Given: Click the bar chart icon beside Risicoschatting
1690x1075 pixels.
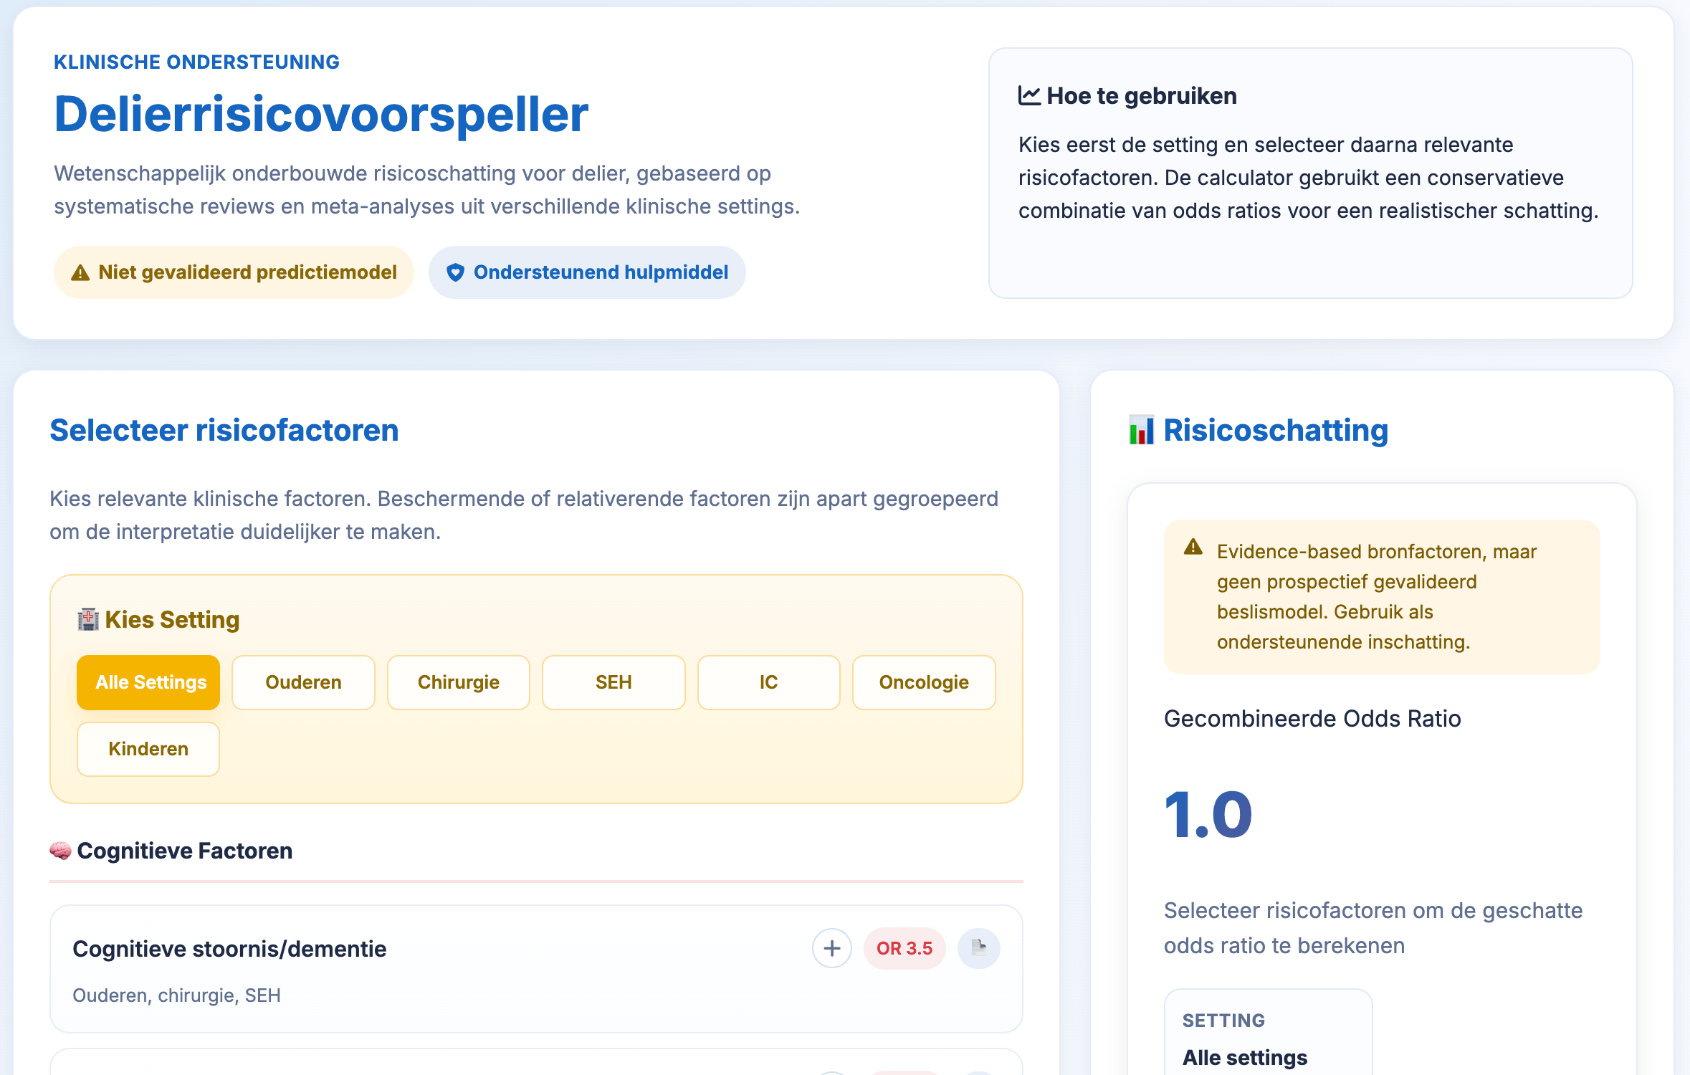Looking at the screenshot, I should tap(1141, 430).
